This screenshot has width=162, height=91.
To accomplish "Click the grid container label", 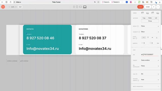I will pyautogui.click(x=24, y=61).
